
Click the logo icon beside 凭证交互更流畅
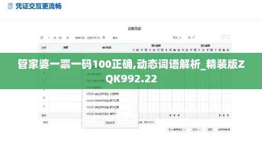(10, 6)
